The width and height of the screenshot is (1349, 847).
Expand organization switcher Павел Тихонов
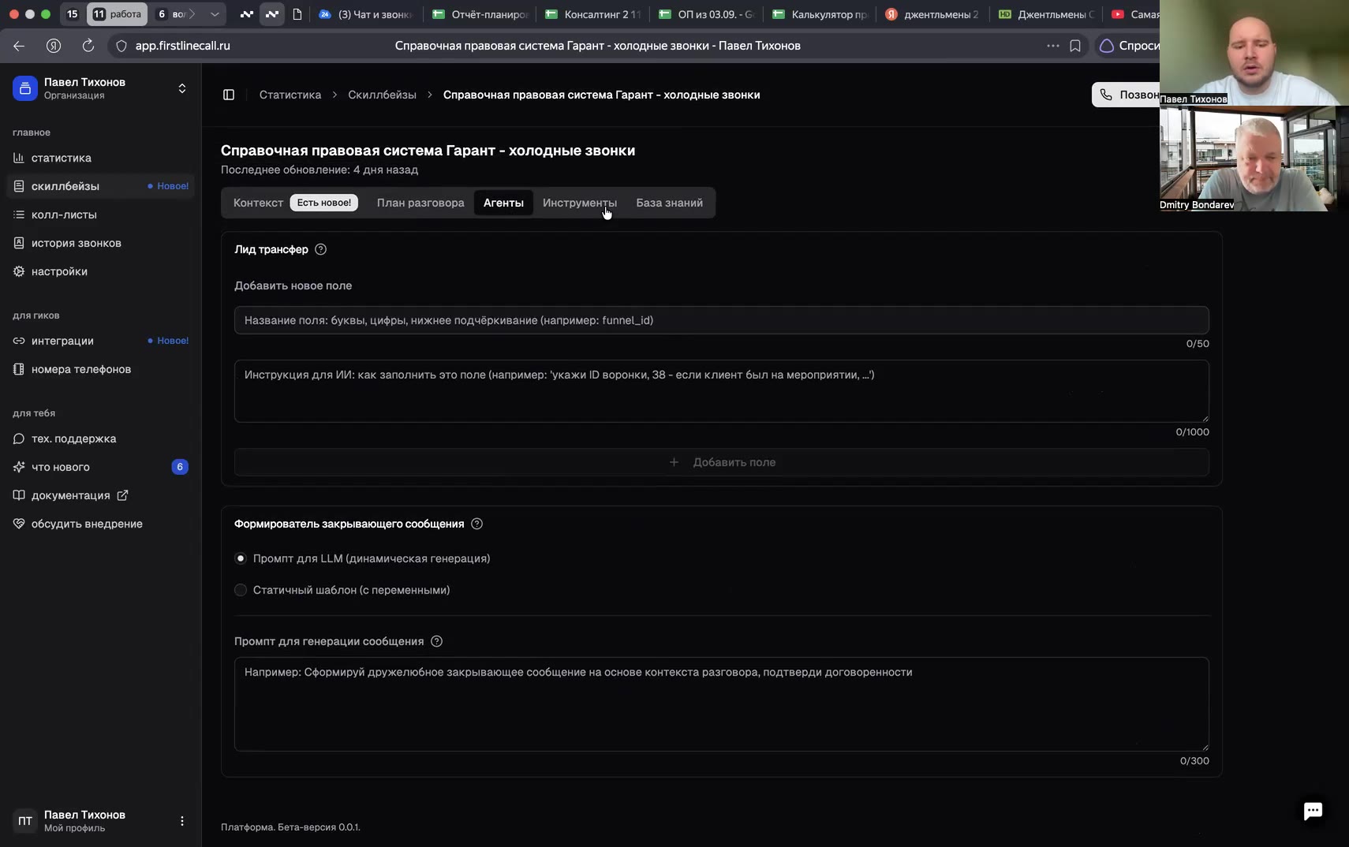[101, 88]
